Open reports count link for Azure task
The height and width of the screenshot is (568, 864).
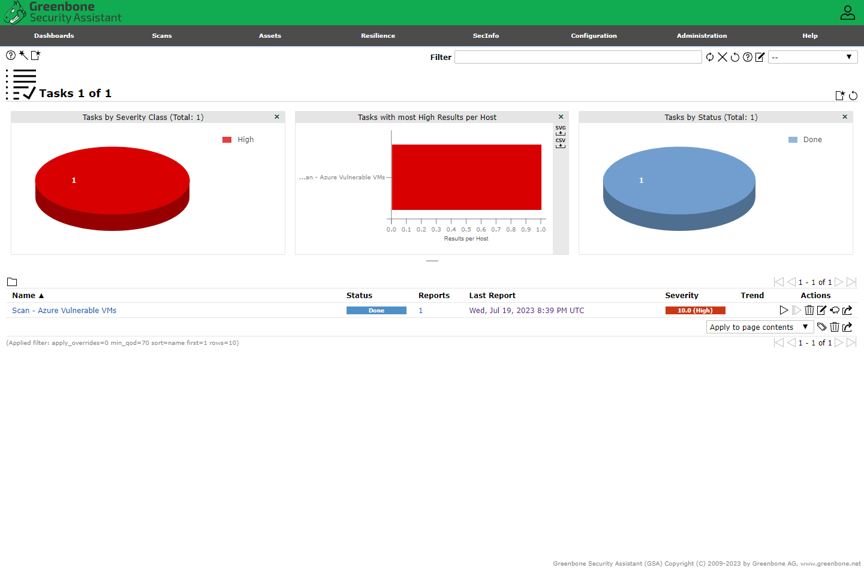click(421, 310)
